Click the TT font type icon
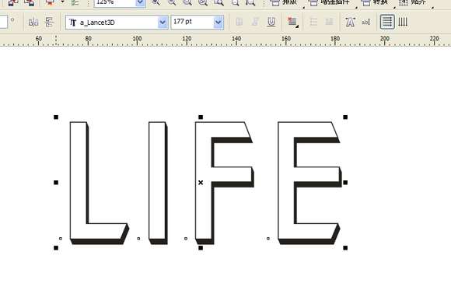This screenshot has width=451, height=290. 73,23
